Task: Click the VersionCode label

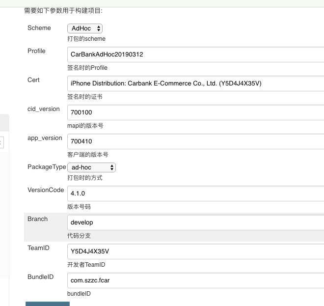Action: click(x=46, y=190)
